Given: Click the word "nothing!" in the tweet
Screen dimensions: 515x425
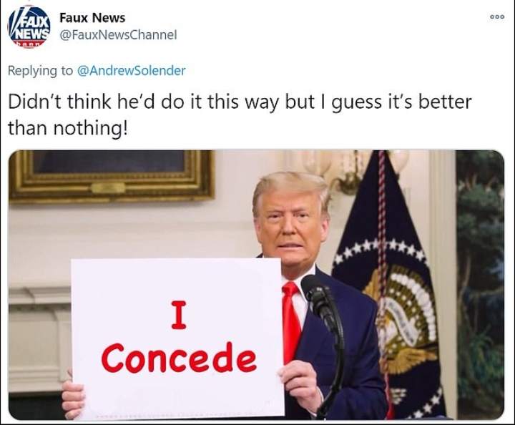Looking at the screenshot, I should click(90, 128).
